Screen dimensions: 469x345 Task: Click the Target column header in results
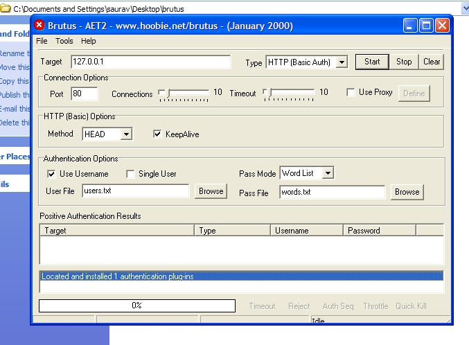click(x=117, y=231)
